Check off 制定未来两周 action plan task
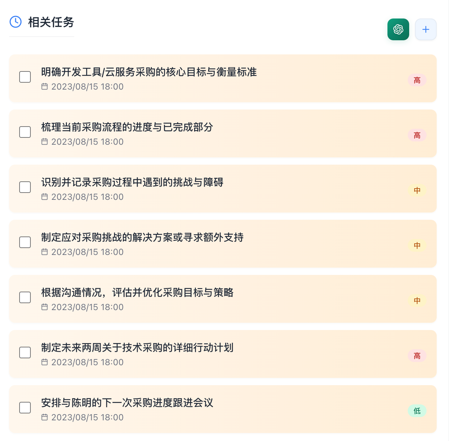This screenshot has width=449, height=441. [x=25, y=353]
